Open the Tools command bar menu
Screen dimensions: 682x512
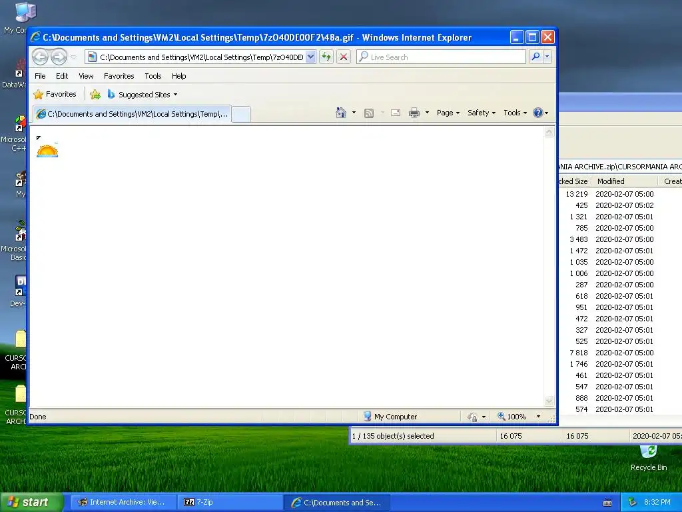(x=515, y=113)
